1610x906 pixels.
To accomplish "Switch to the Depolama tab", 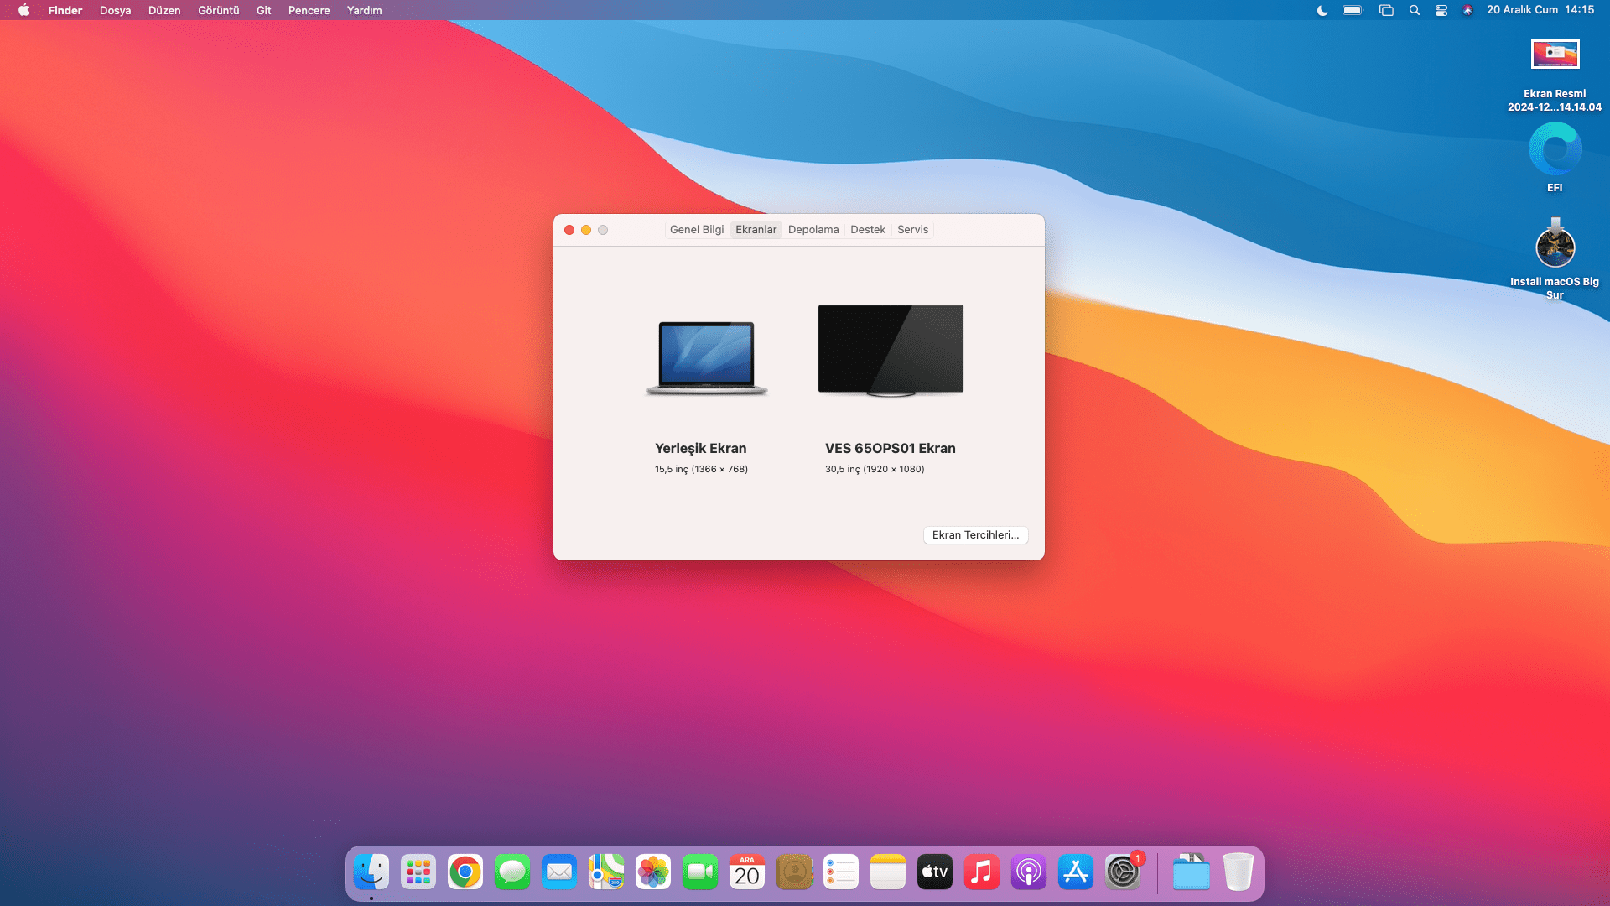I will pos(813,229).
